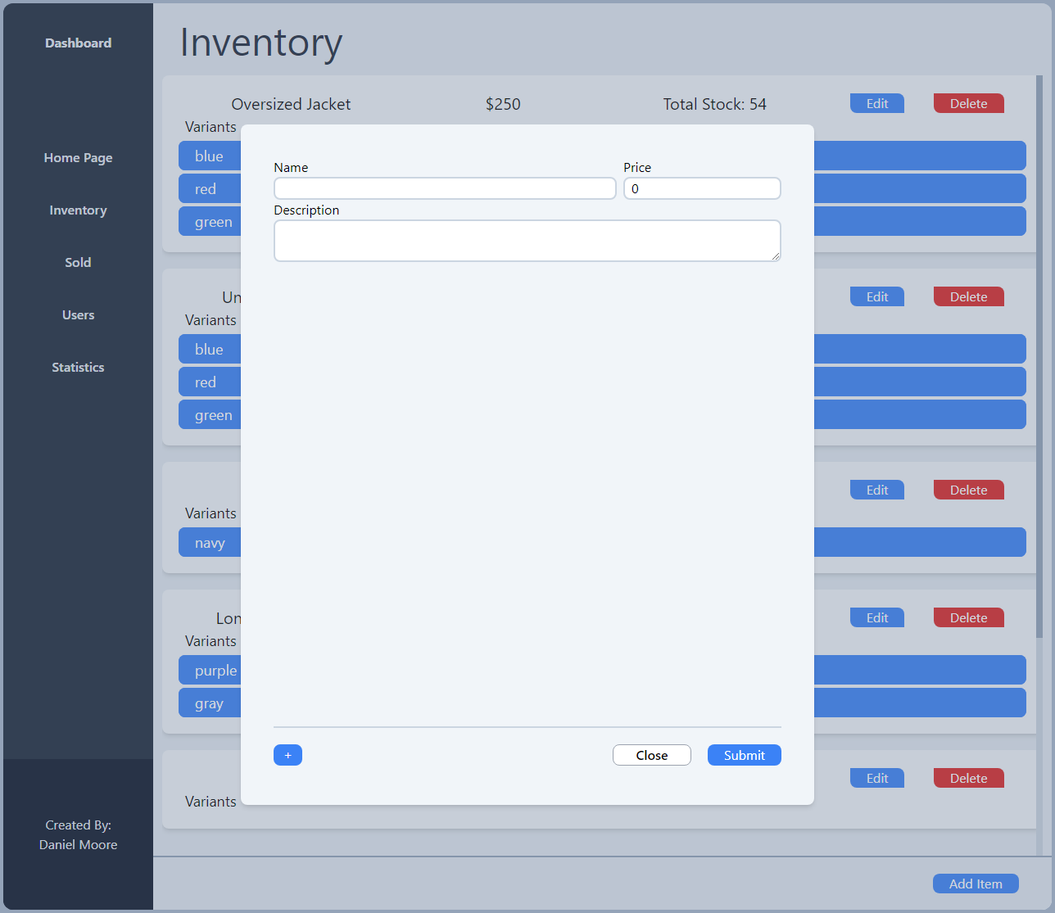Image resolution: width=1055 pixels, height=913 pixels.
Task: Click the Price input field
Action: [702, 188]
